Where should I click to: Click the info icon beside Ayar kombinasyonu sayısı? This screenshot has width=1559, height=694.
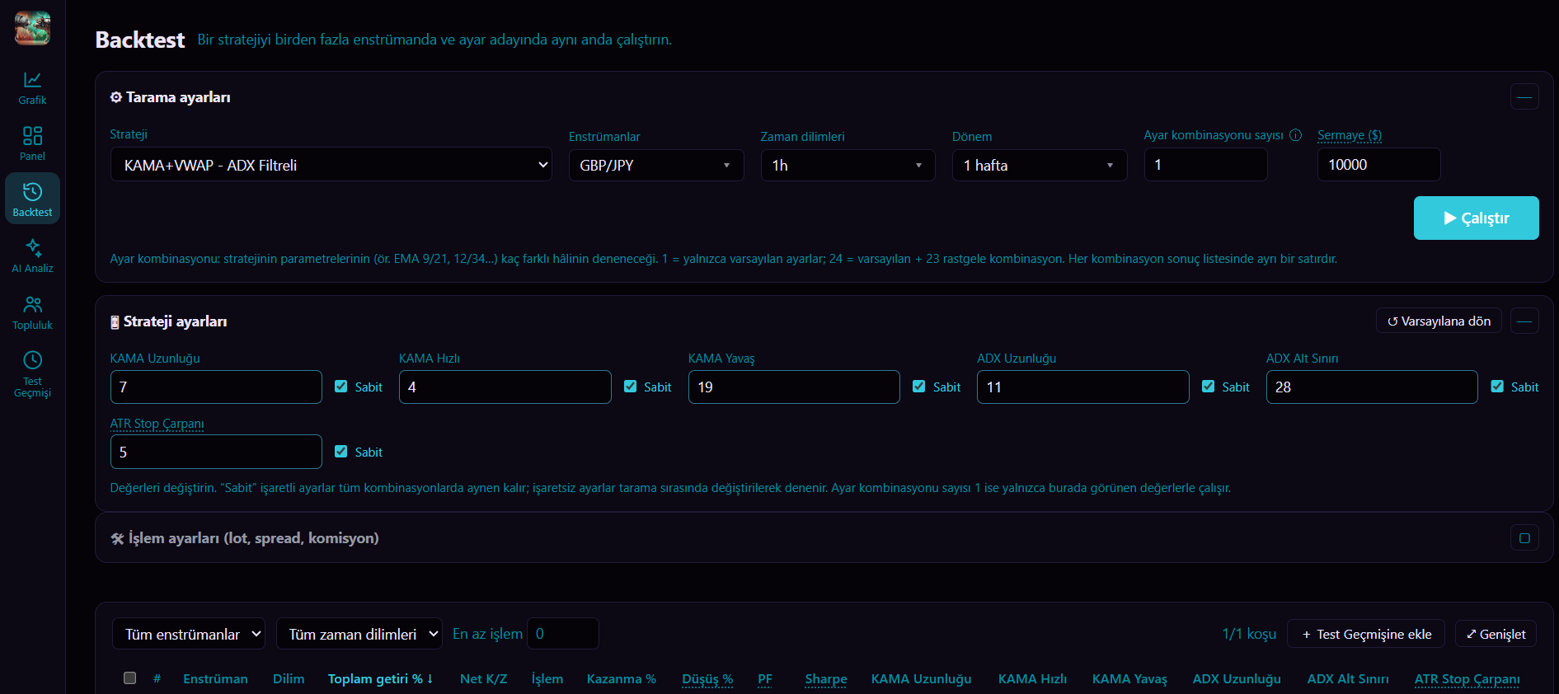pyautogui.click(x=1295, y=135)
